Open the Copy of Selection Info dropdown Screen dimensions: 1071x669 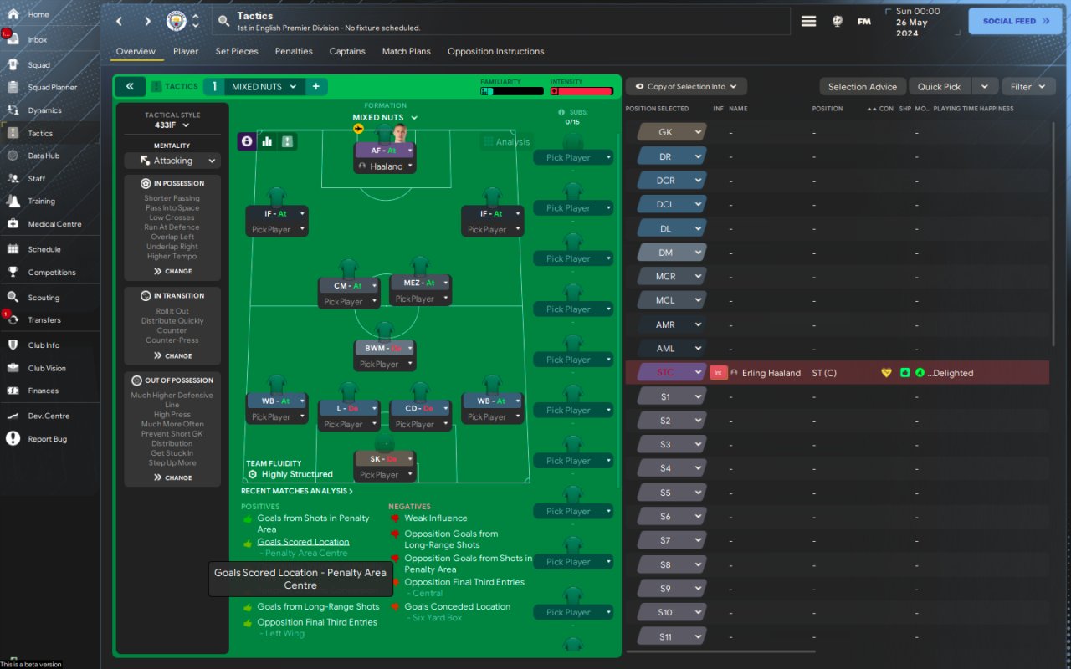pos(686,86)
